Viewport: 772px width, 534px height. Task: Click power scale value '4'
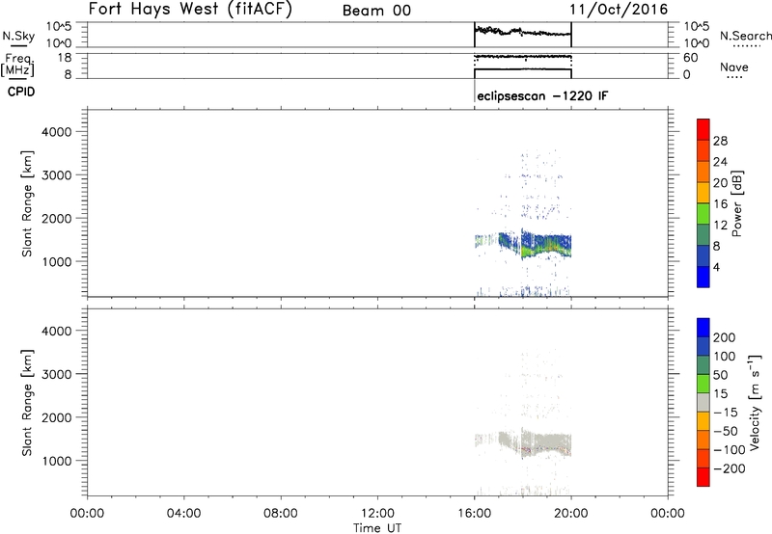pos(716,267)
